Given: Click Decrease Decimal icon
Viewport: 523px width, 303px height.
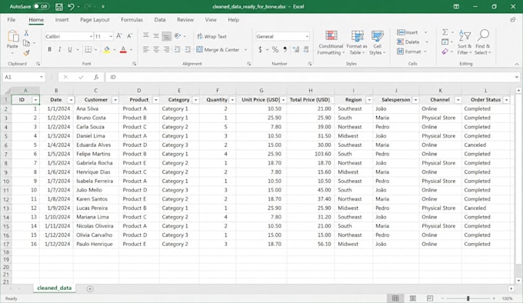Looking at the screenshot, I should pos(306,50).
